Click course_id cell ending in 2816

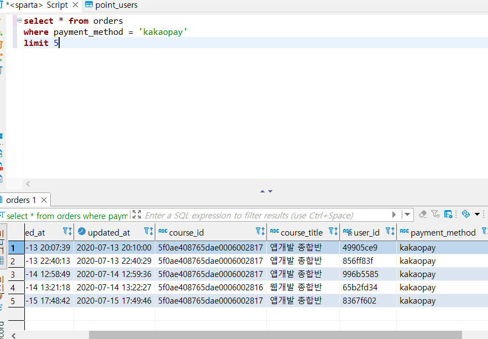(x=211, y=288)
